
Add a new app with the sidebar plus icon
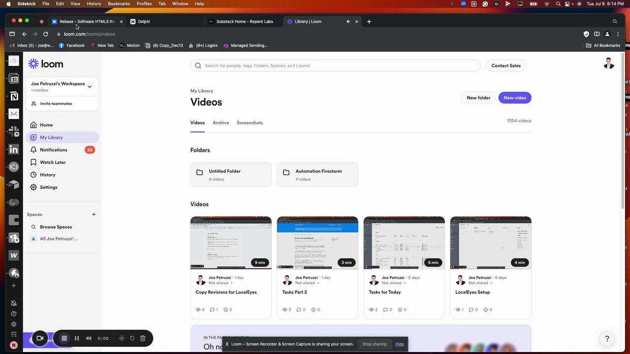[14, 286]
